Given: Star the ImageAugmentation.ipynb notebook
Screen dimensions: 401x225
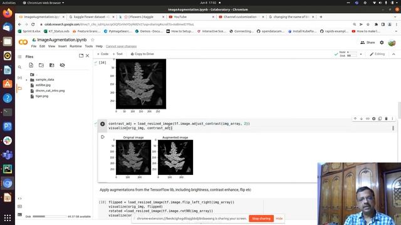Looking at the screenshot, I should pos(93,40).
